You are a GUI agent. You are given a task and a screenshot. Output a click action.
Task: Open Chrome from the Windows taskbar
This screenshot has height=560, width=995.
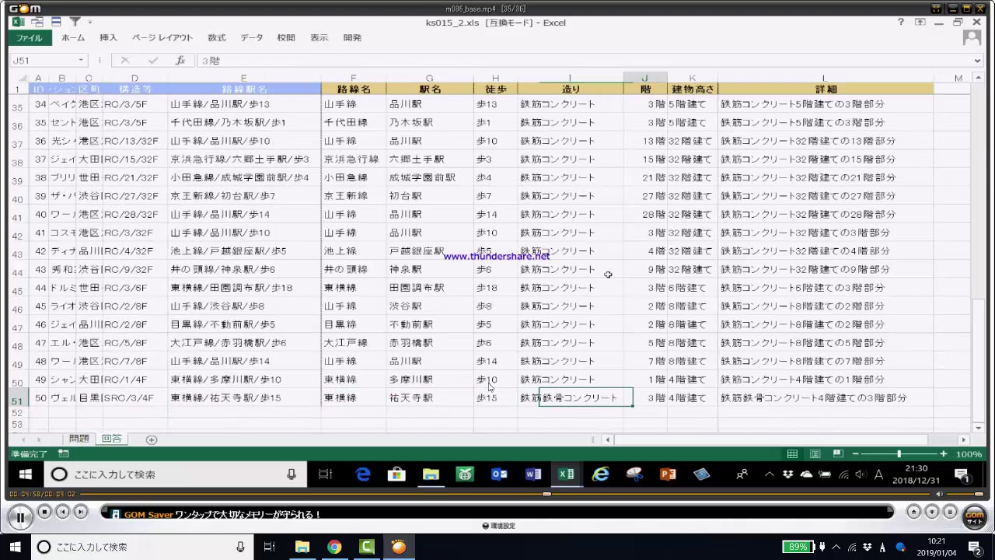pos(334,547)
